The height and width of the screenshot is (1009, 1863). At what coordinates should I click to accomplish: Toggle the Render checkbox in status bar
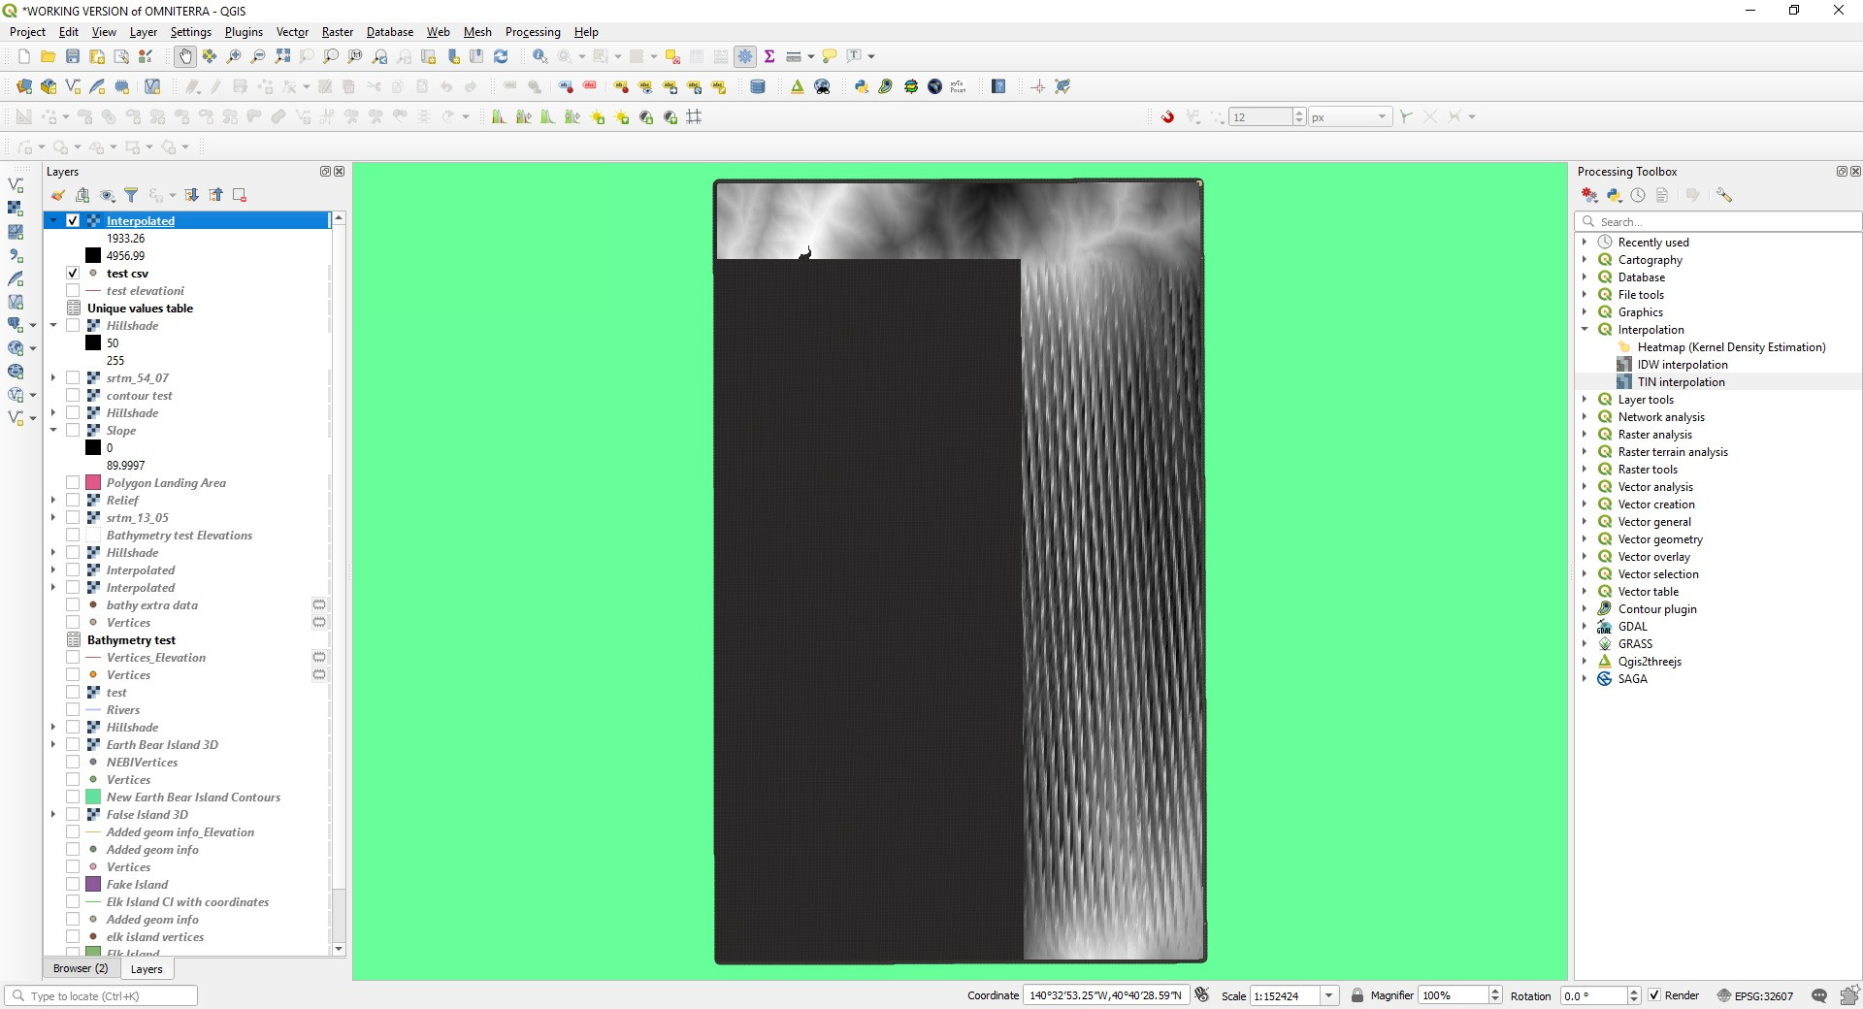coord(1654,995)
